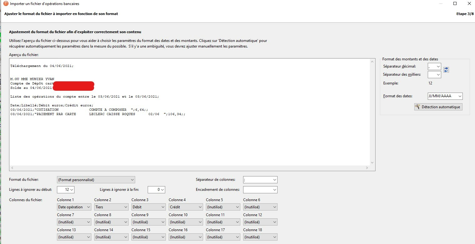Open the Séparateur des milliers dropdown
Image resolution: width=475 pixels, height=244 pixels.
click(x=434, y=74)
